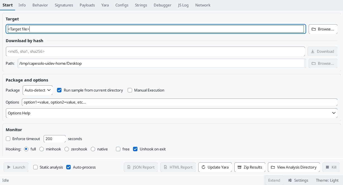Click the hash input field
343x185 pixels.
[155, 51]
